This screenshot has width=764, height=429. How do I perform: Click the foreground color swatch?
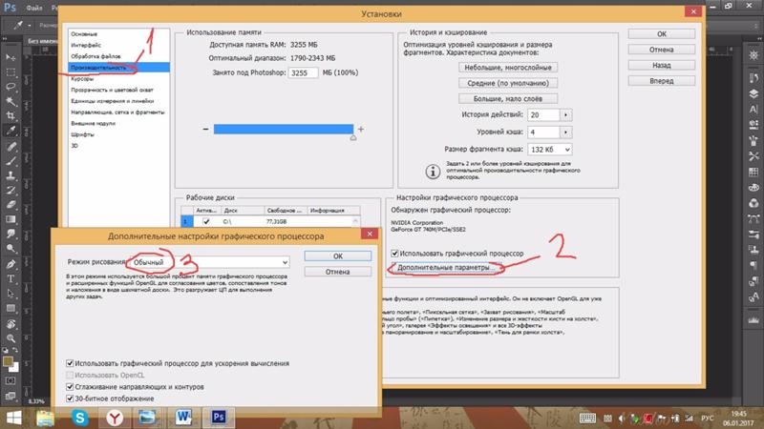tap(8, 361)
